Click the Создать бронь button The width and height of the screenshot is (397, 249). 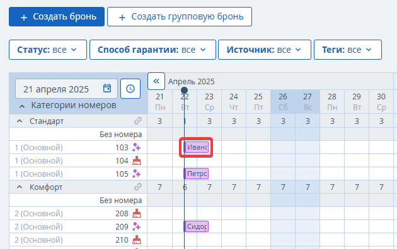[57, 17]
